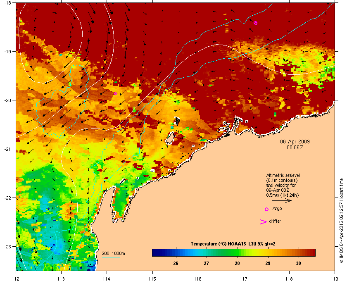
Task: Click the 29 degree colorbar label
Action: [268, 263]
